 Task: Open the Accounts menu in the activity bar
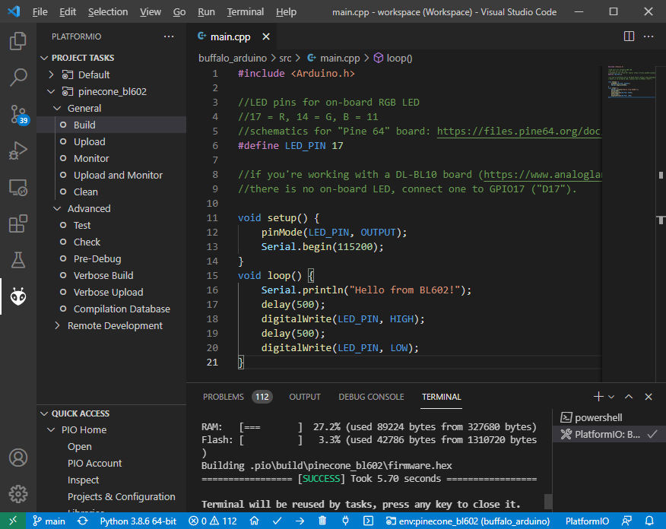tap(17, 458)
